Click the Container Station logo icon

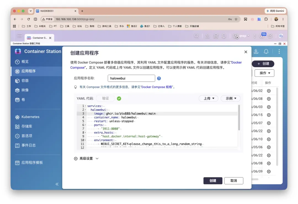pos(18,51)
